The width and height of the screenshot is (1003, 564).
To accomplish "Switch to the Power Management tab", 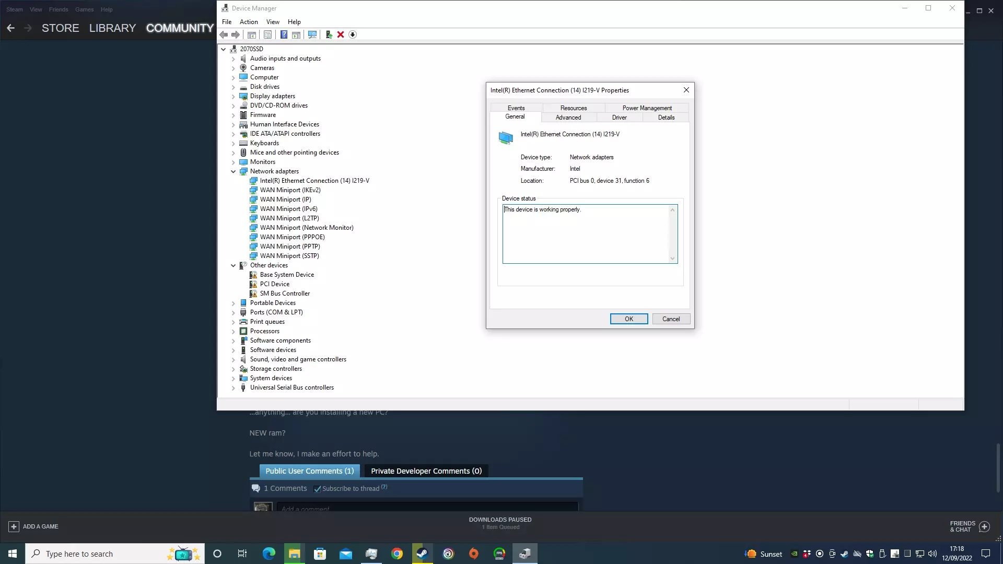I will [x=647, y=108].
